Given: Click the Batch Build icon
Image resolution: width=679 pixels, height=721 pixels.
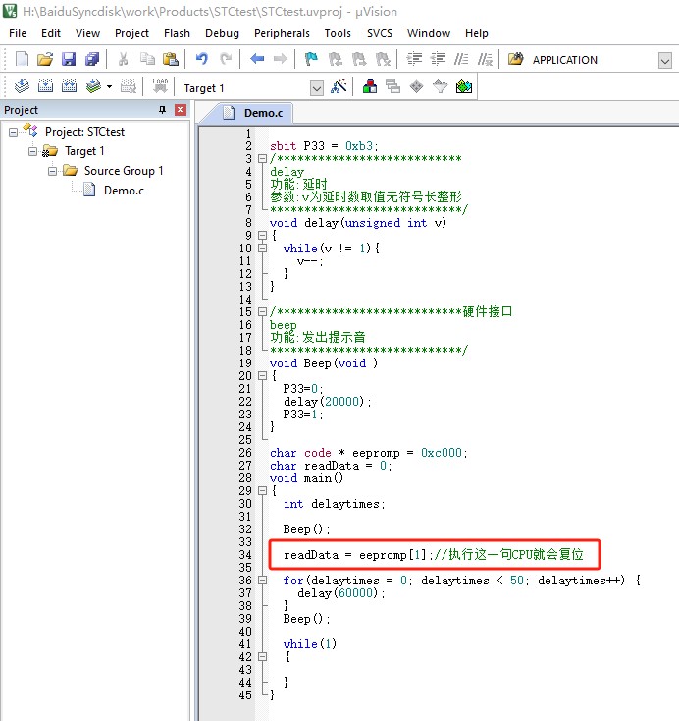Looking at the screenshot, I should [93, 86].
